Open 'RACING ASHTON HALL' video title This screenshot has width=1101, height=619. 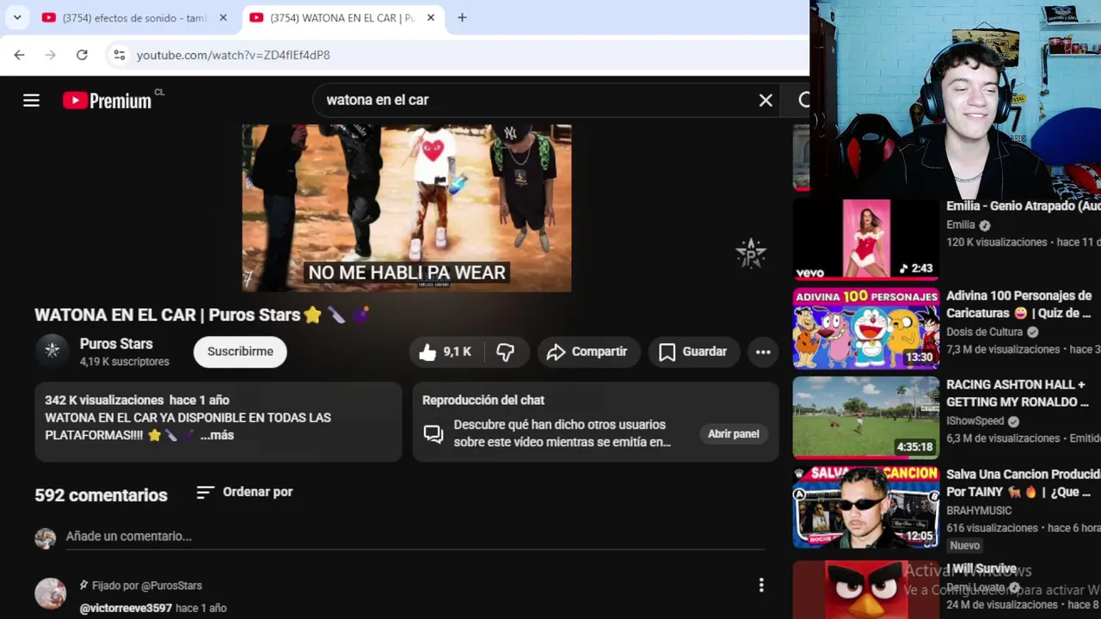pyautogui.click(x=1018, y=393)
